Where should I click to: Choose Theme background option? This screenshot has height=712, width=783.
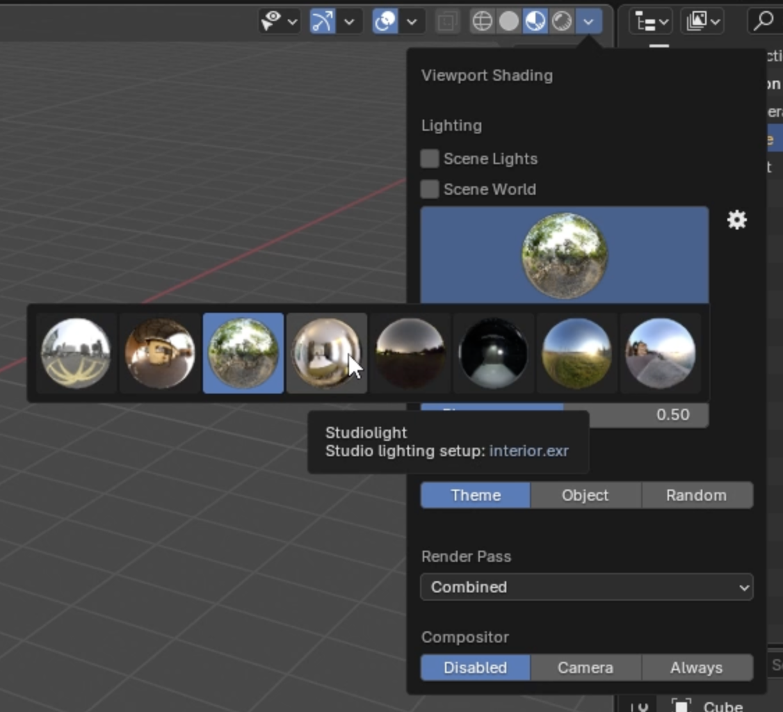[x=476, y=495]
